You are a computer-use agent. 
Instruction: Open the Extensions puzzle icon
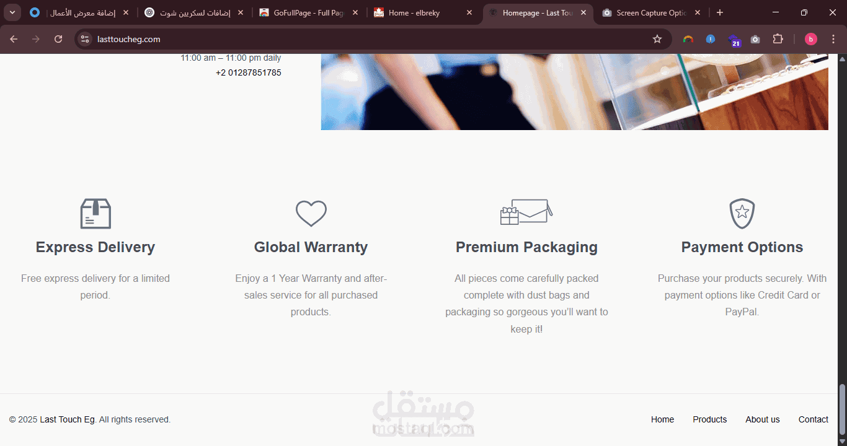pyautogui.click(x=778, y=39)
